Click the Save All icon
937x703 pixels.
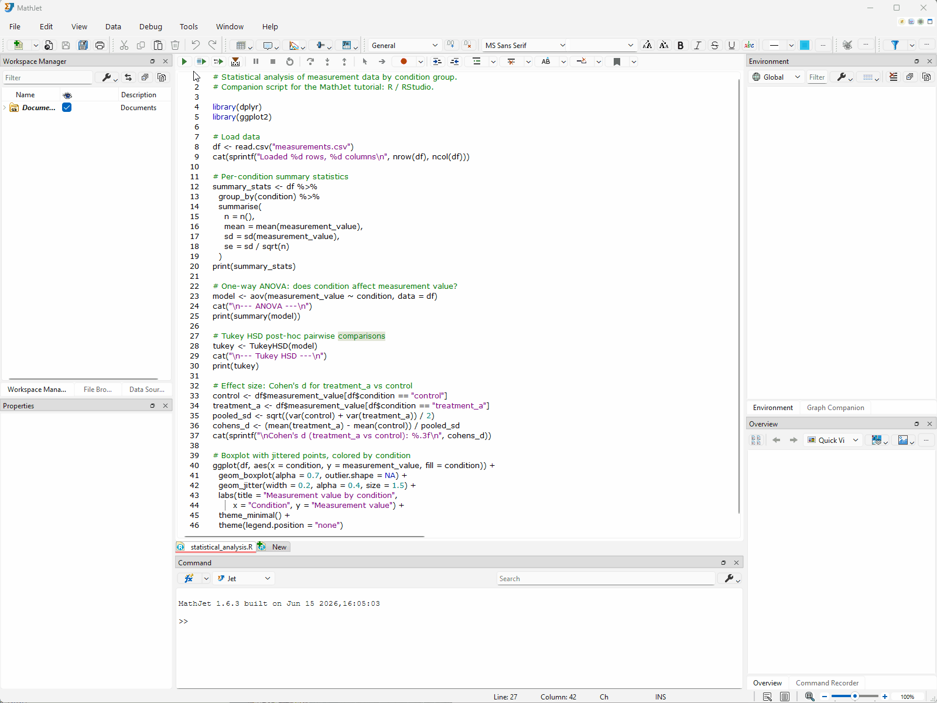83,45
